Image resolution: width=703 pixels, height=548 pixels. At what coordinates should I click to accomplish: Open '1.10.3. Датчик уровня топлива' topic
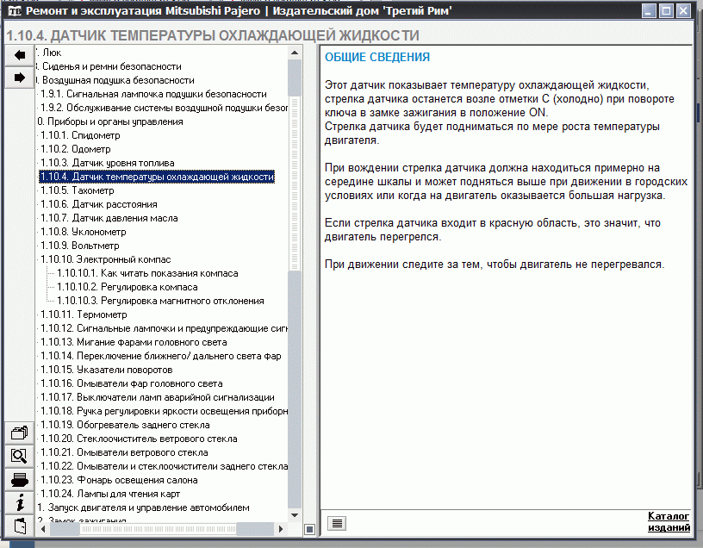click(x=107, y=163)
